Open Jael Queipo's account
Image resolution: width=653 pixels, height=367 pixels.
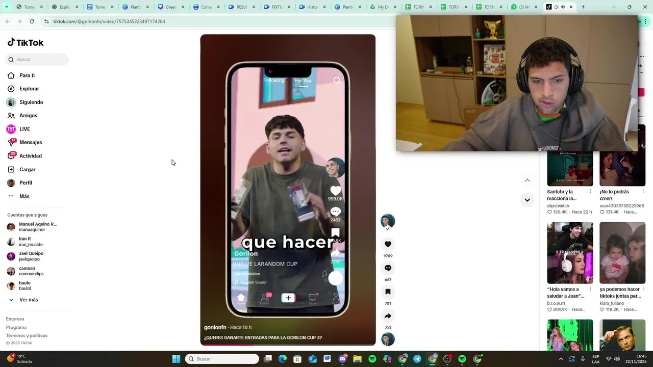[26, 256]
